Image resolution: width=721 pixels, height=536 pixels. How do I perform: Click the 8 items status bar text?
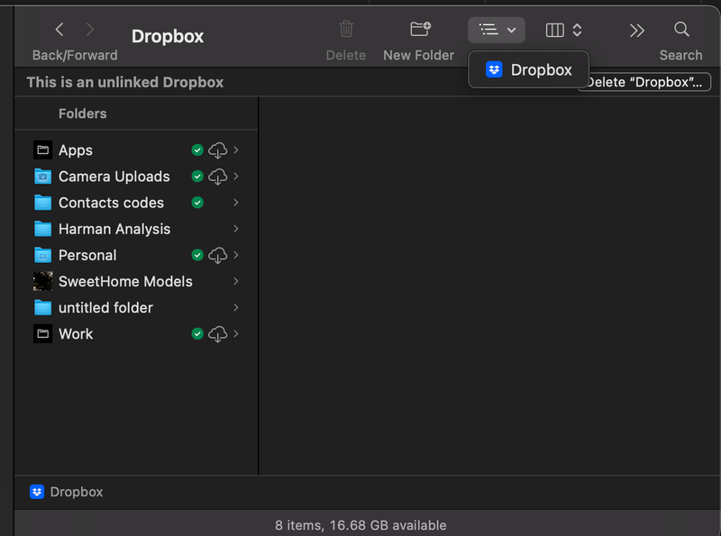point(360,525)
